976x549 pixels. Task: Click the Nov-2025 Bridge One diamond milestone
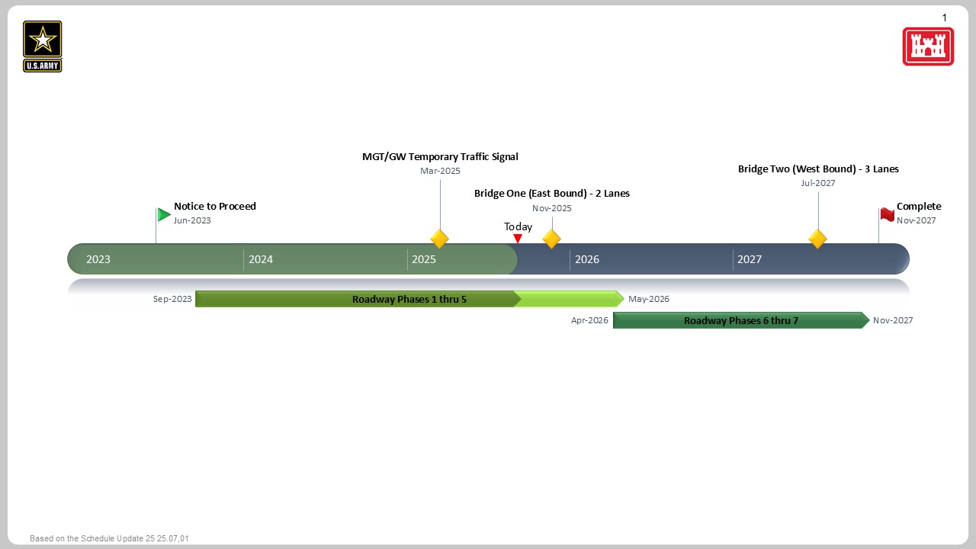[551, 239]
